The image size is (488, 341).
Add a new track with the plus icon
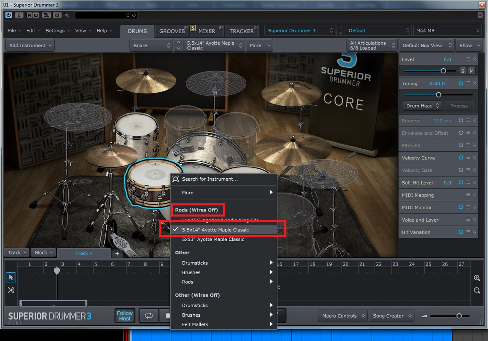pos(117,253)
